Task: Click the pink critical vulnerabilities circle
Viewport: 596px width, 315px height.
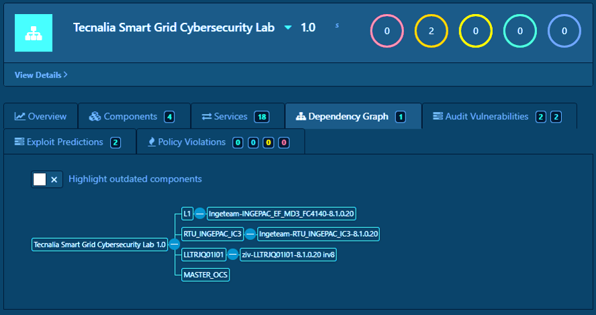Action: point(387,31)
